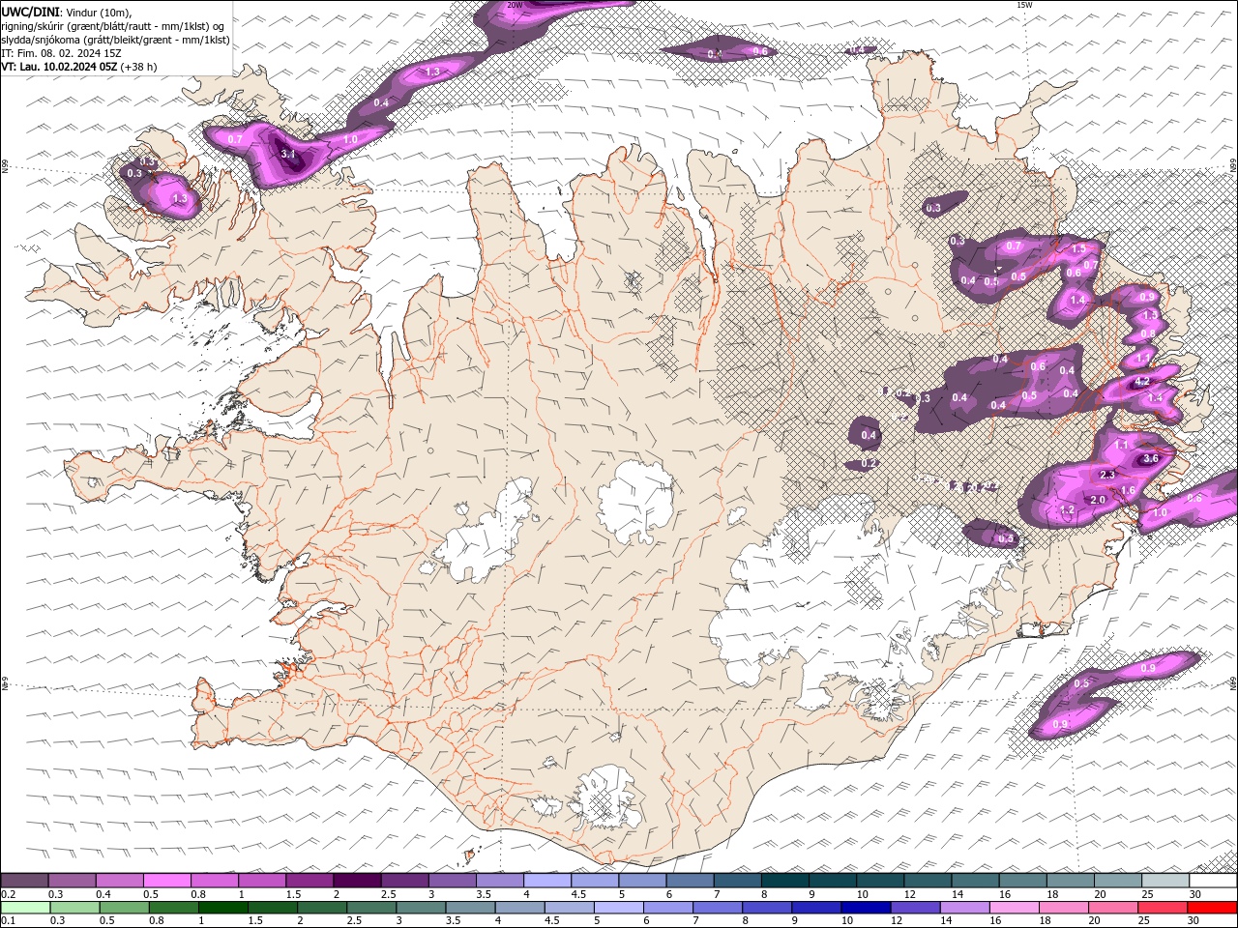Click the 15W longitude label
1238x928 pixels.
click(1024, 5)
